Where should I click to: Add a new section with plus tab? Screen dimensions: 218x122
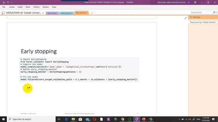coord(92,13)
